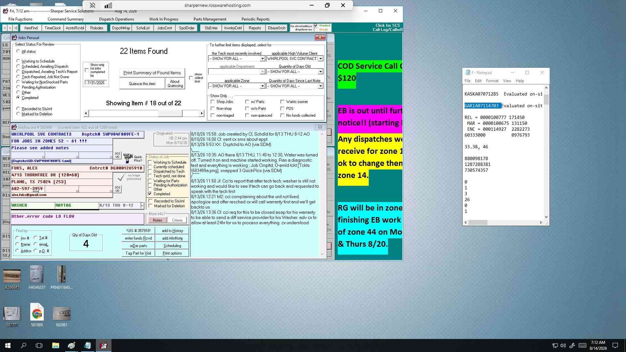This screenshot has height=352, width=626.
Task: Click the go-to-last-record arrow in toolbar
Action: point(15,28)
